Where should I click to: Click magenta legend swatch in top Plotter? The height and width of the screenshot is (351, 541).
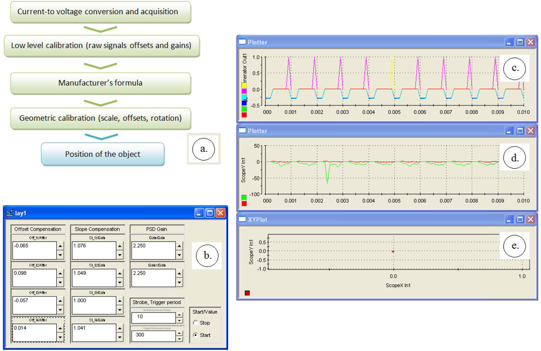click(244, 91)
